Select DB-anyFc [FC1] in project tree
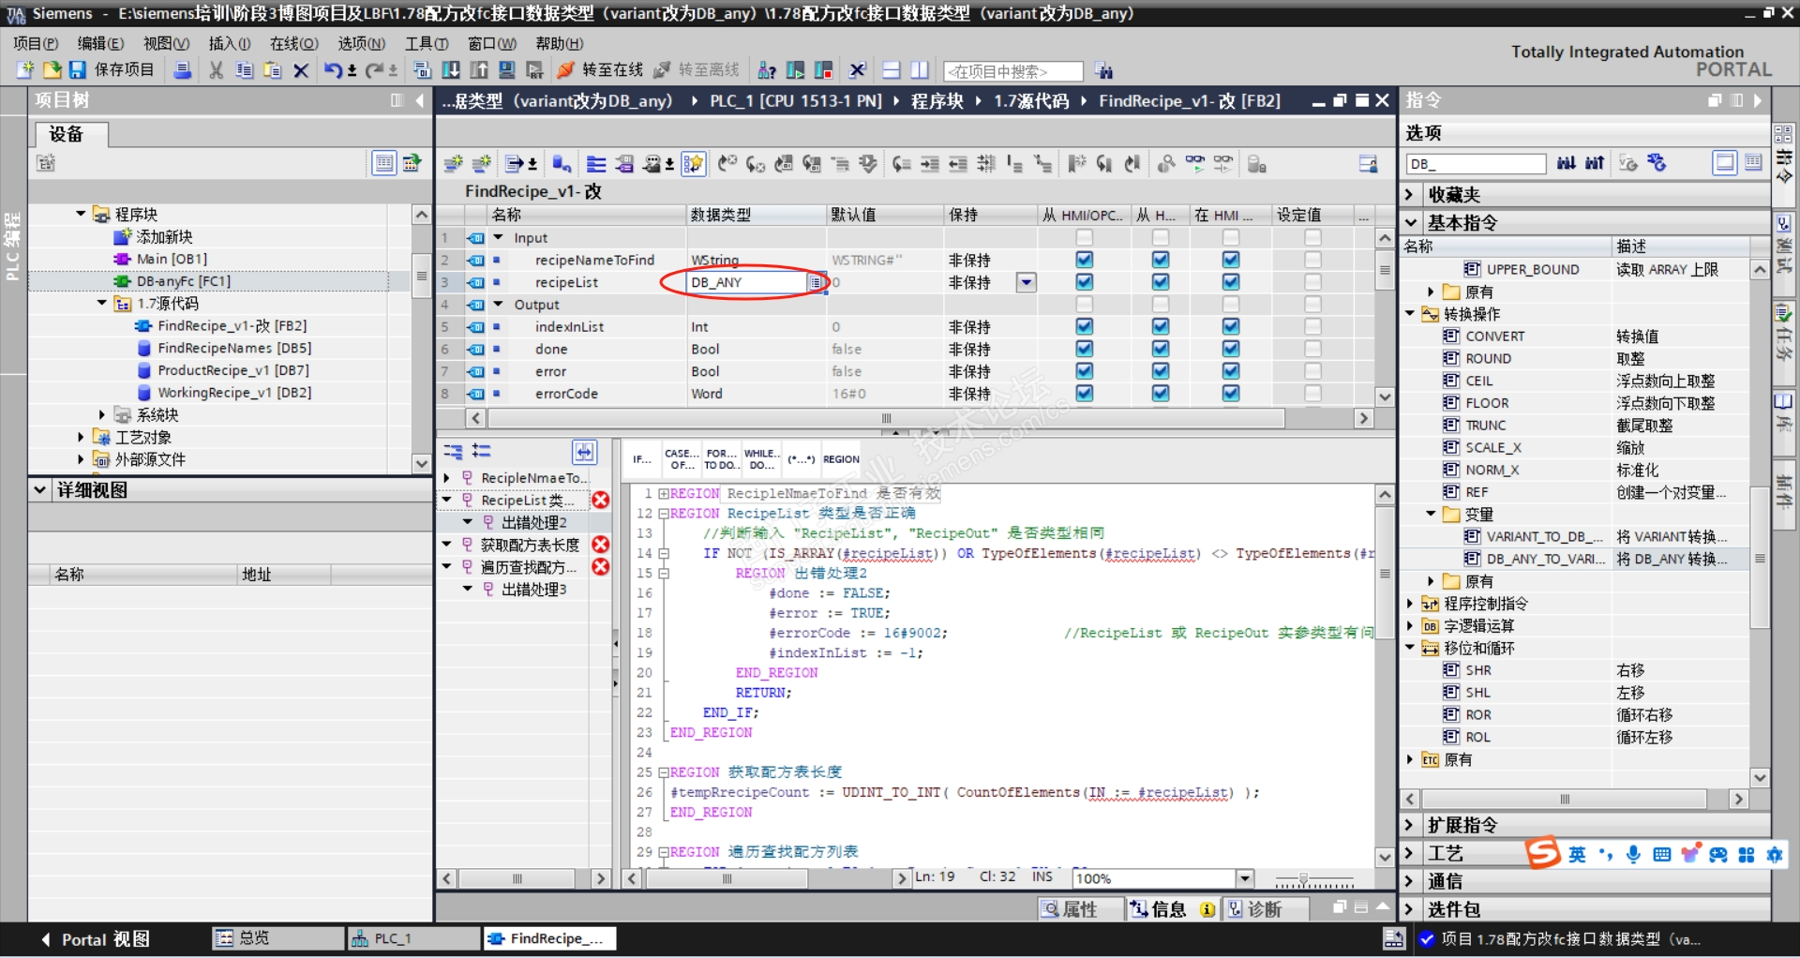This screenshot has width=1800, height=958. [183, 281]
